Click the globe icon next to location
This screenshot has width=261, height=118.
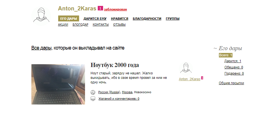(x=93, y=92)
